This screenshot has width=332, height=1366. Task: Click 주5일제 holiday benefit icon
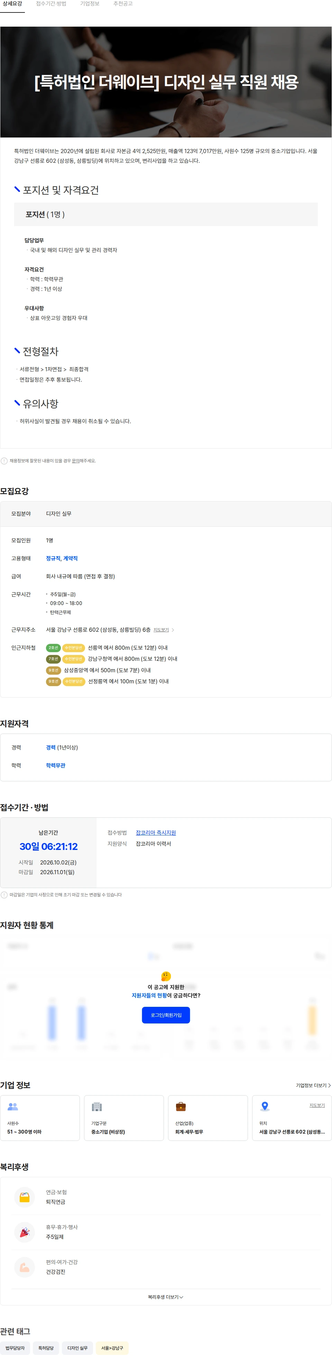pyautogui.click(x=24, y=1232)
